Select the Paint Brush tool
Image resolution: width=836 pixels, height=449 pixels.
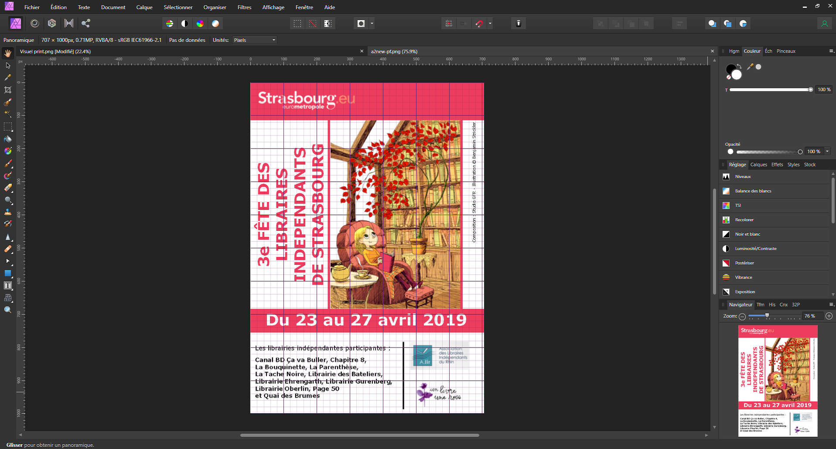pos(8,164)
